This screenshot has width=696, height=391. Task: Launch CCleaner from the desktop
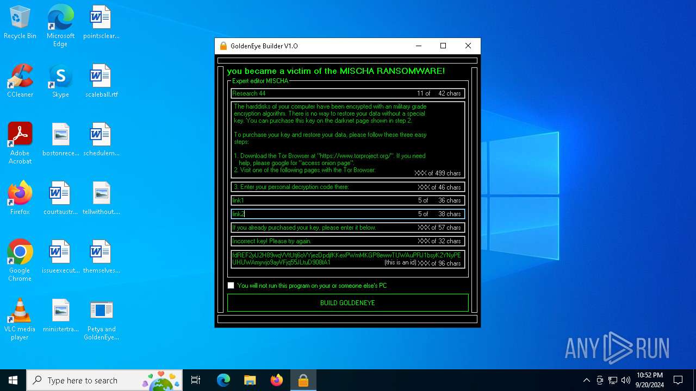pos(20,81)
